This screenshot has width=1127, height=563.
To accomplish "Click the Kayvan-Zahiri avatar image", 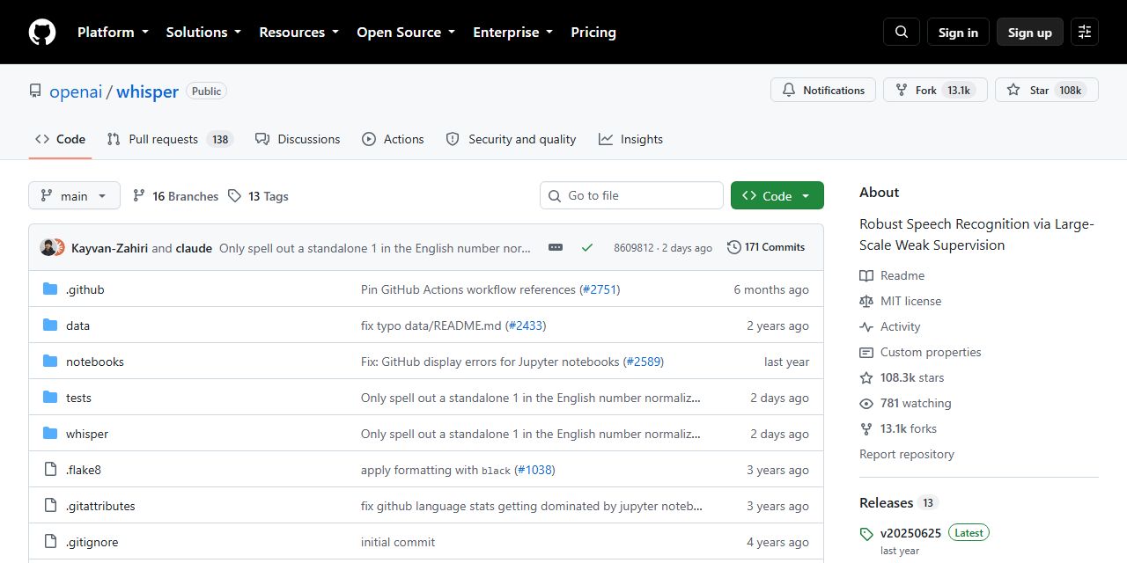I will click(48, 247).
